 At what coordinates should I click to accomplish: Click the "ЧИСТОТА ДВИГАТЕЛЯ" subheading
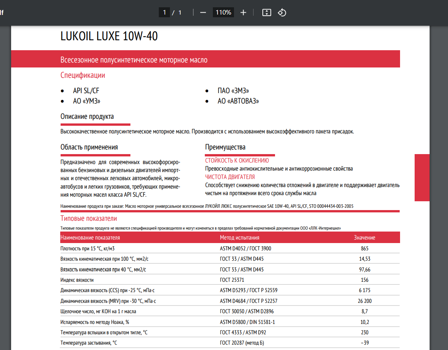click(230, 177)
